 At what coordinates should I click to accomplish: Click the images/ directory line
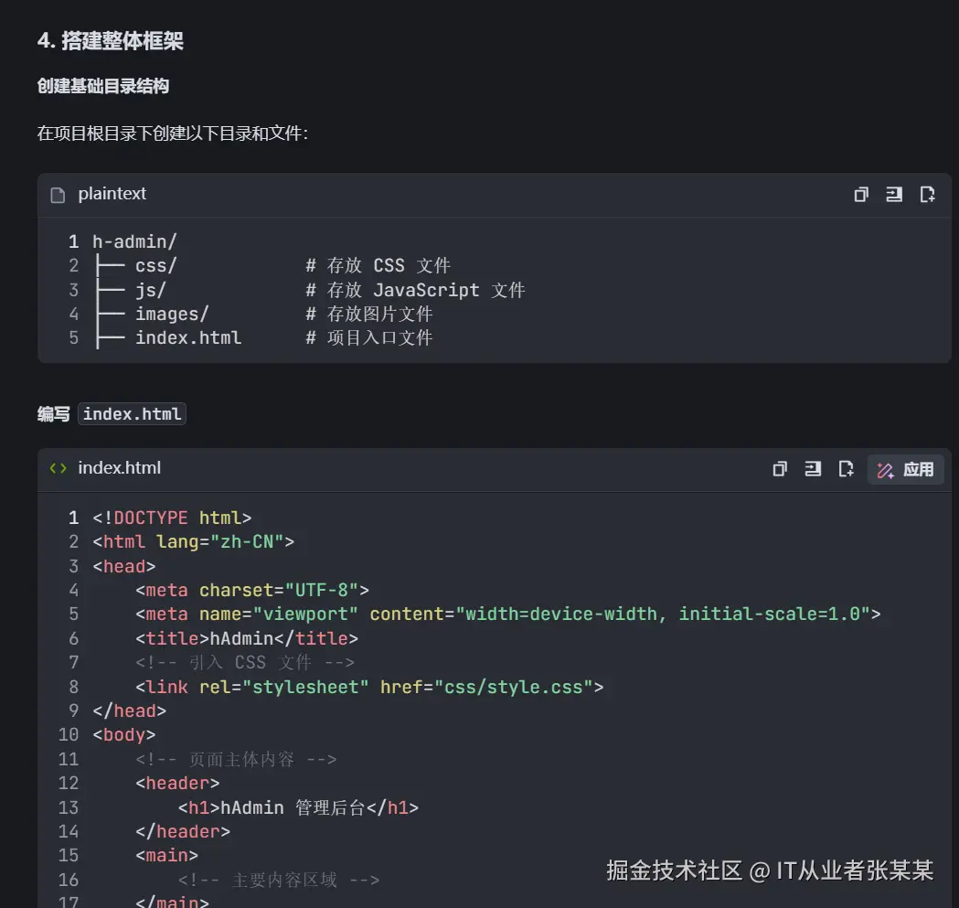172,314
